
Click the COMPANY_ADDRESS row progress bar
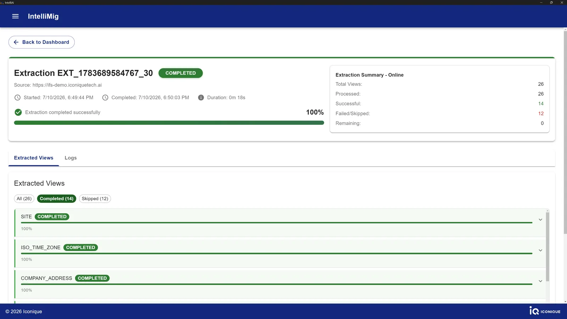(x=277, y=284)
